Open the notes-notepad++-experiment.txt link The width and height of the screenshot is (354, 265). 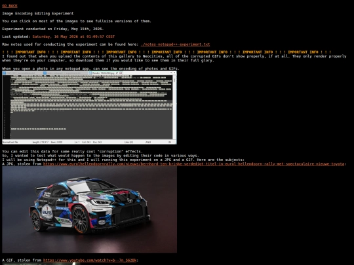[x=175, y=44]
